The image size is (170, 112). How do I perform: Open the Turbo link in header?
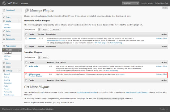click(x=157, y=3)
